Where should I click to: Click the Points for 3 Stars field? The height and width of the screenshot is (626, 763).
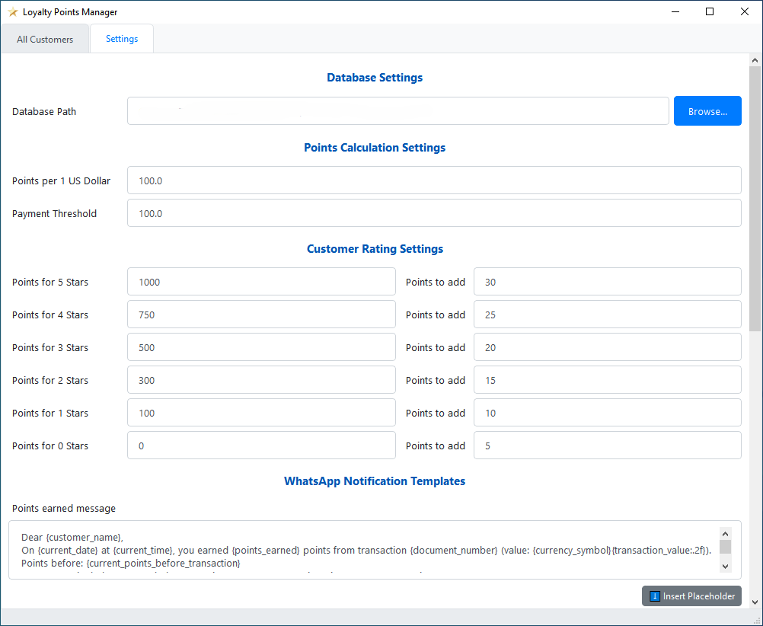point(261,347)
